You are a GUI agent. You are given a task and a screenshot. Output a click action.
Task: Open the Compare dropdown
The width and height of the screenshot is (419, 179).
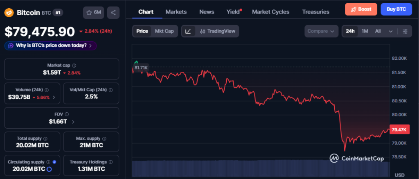pos(321,31)
